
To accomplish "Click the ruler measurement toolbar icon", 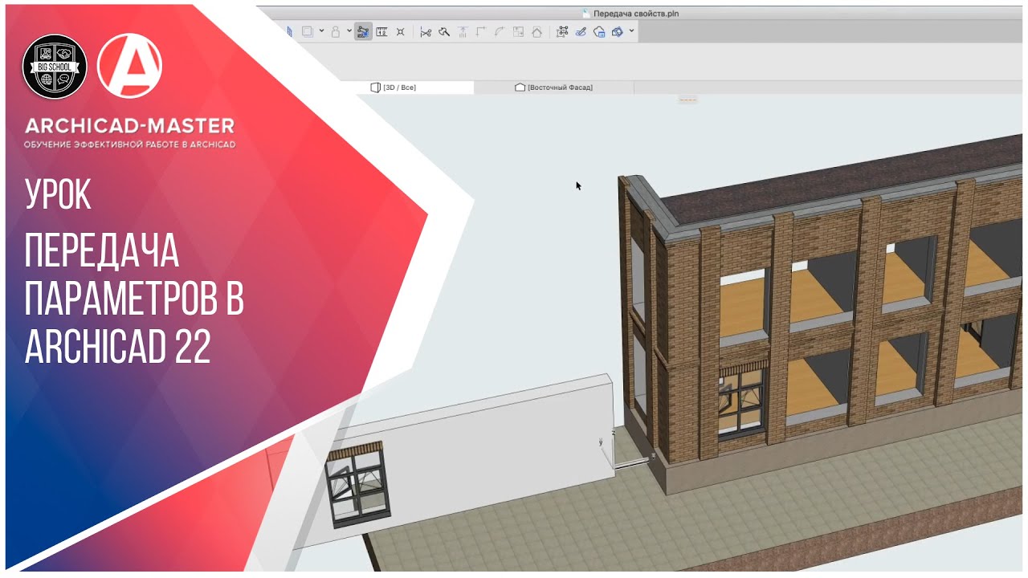I will pos(382,31).
